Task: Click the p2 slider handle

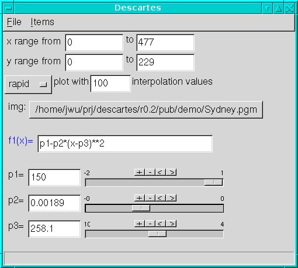Action: click(x=141, y=208)
